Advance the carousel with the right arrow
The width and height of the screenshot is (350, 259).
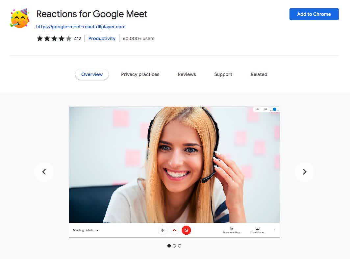click(304, 171)
